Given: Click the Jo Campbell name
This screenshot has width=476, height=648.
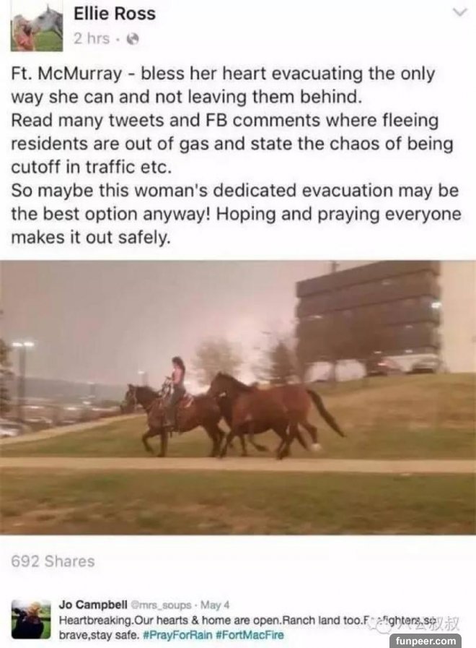Looking at the screenshot, I should pyautogui.click(x=93, y=605).
